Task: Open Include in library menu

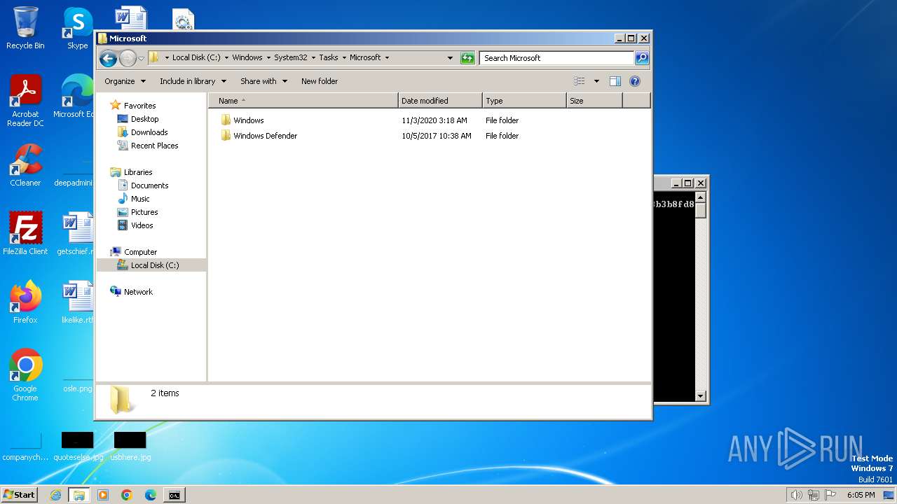Action: (193, 81)
